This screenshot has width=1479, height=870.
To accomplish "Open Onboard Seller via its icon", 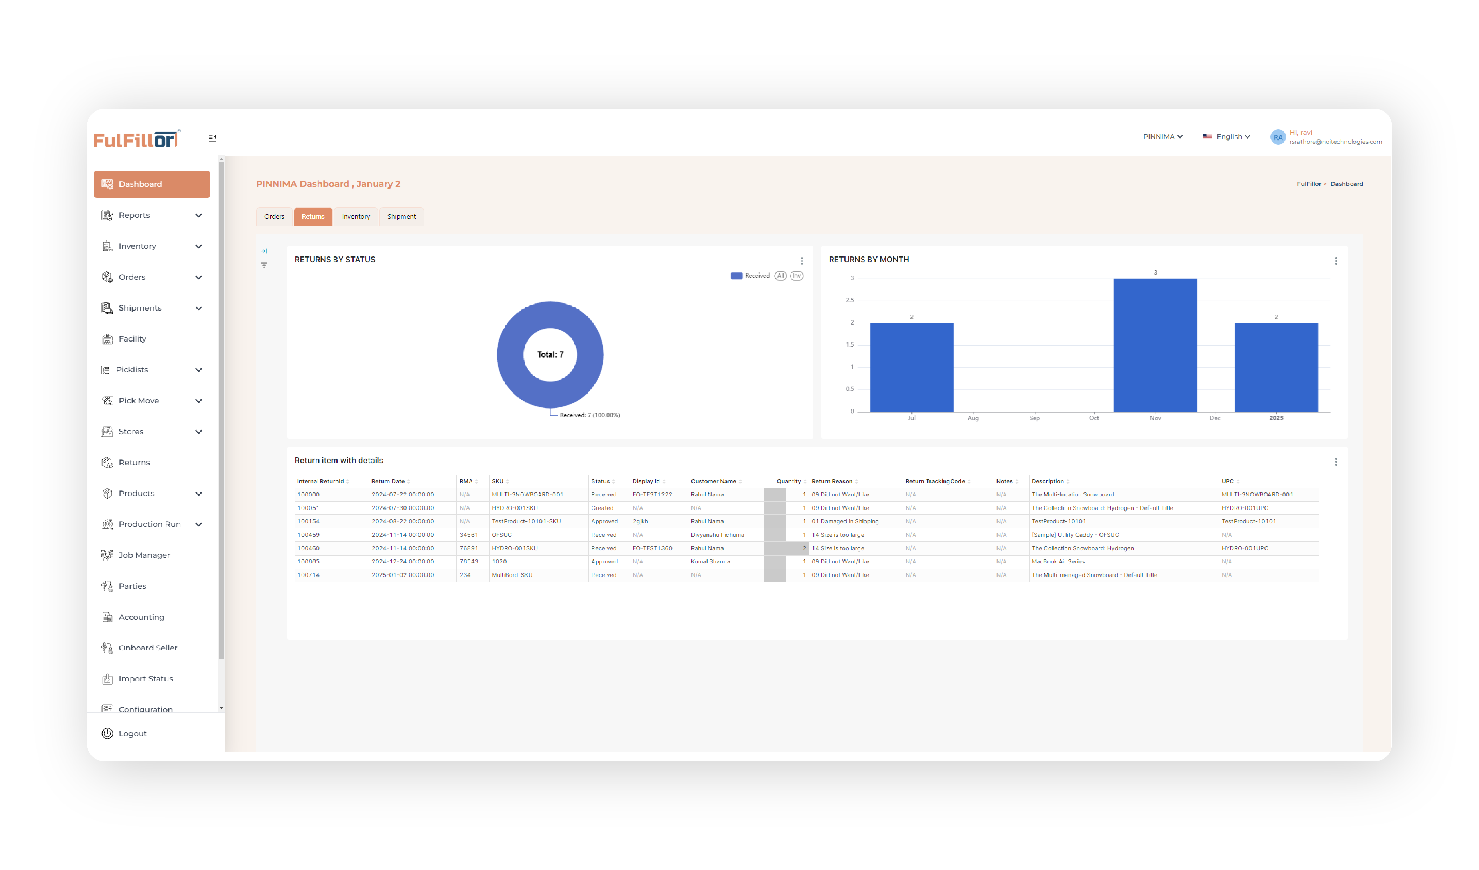I will (x=107, y=648).
